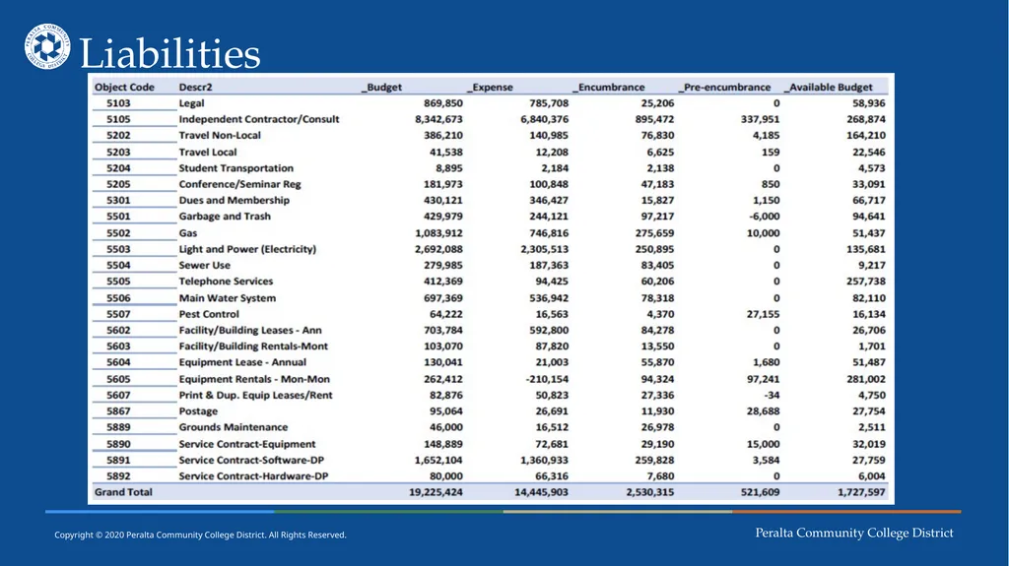Select Service Contract-Equipment label
Screen dimensions: 1009x566
click(x=247, y=444)
